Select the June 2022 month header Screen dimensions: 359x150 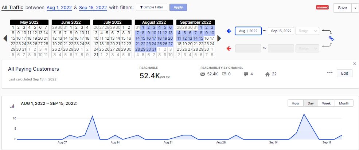tap(71, 22)
